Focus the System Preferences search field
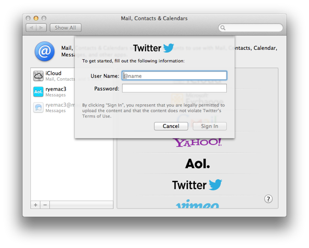The width and height of the screenshot is (309, 248). [251, 28]
